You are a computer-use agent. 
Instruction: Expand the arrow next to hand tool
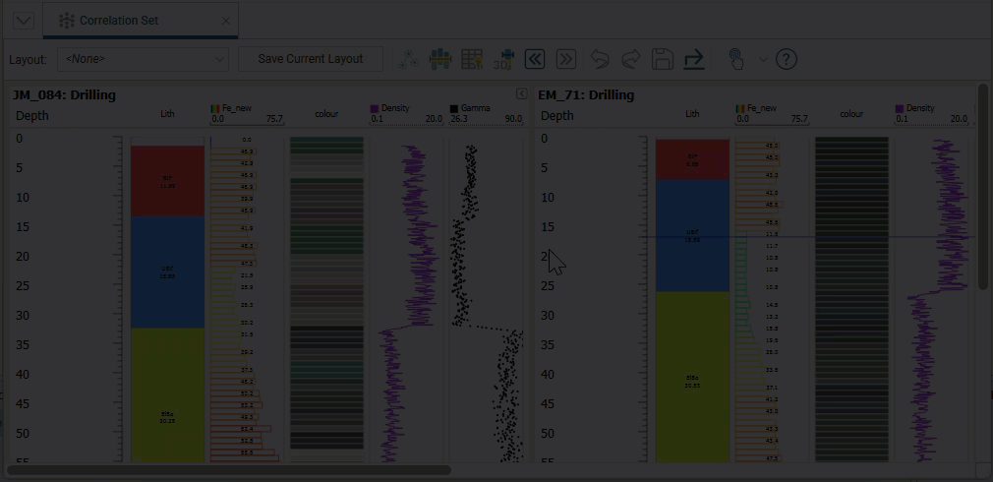763,59
